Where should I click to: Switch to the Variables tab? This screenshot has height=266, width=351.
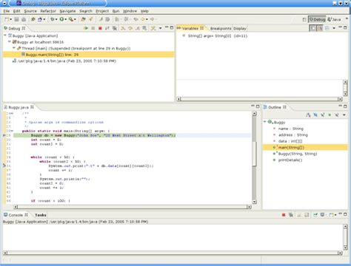point(190,28)
